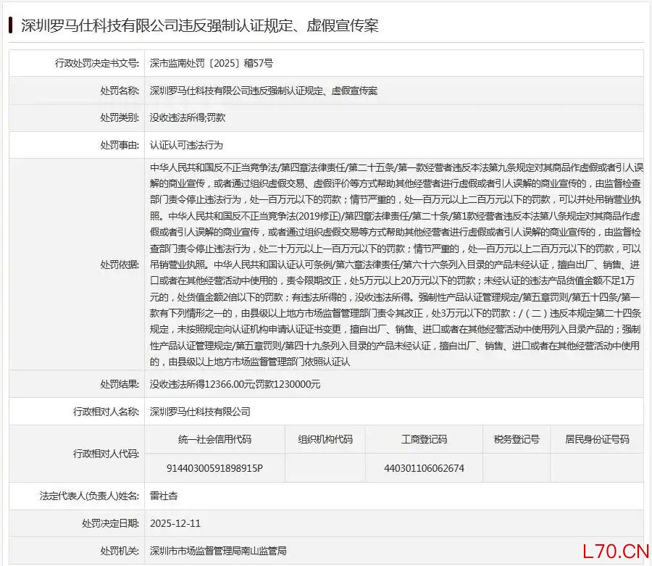
Task: Select the case title heading at the top
Action: 199,25
